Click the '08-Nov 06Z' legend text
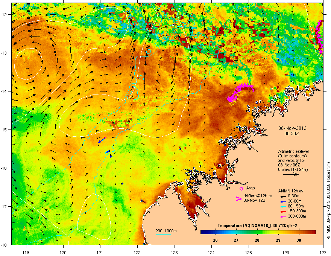331x256 pixels. point(289,165)
